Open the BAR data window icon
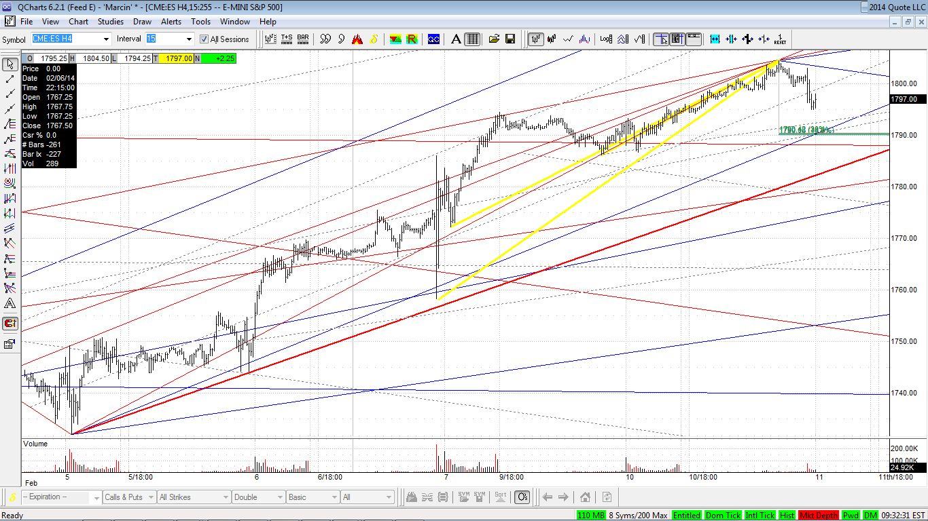The width and height of the screenshot is (928, 521). [x=303, y=39]
